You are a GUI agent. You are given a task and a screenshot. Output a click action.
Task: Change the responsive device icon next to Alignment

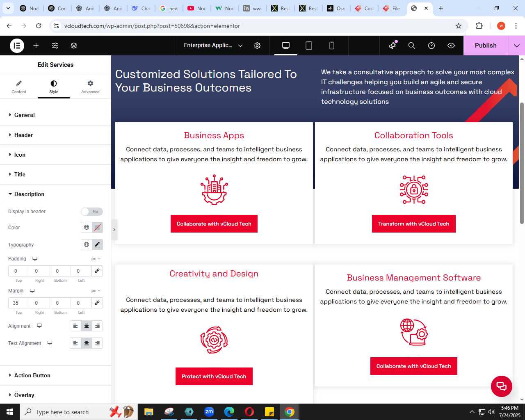coord(39,326)
